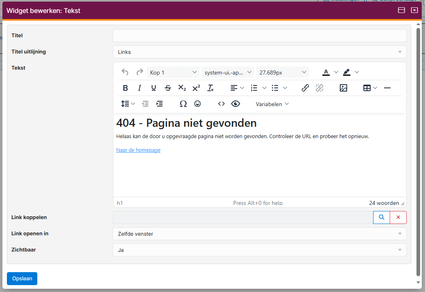Click the undo arrow in the editor
This screenshot has width=425, height=292.
point(125,72)
